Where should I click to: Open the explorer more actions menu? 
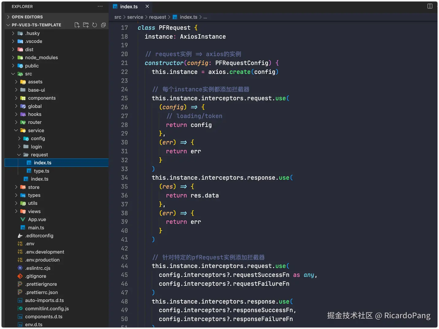(100, 6)
